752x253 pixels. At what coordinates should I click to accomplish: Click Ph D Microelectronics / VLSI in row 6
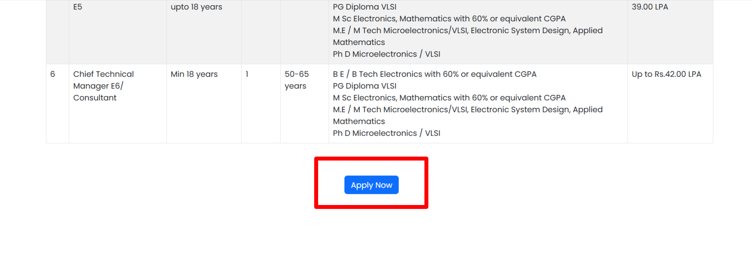tap(386, 133)
